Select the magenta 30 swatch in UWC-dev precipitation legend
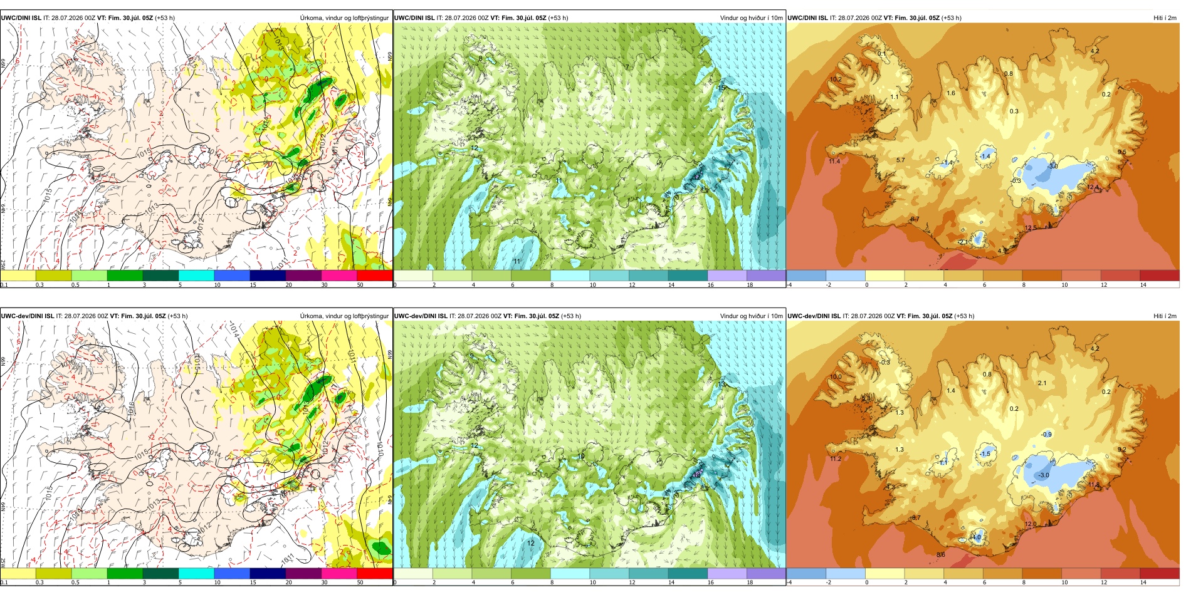The height and width of the screenshot is (595, 1191). (x=339, y=574)
